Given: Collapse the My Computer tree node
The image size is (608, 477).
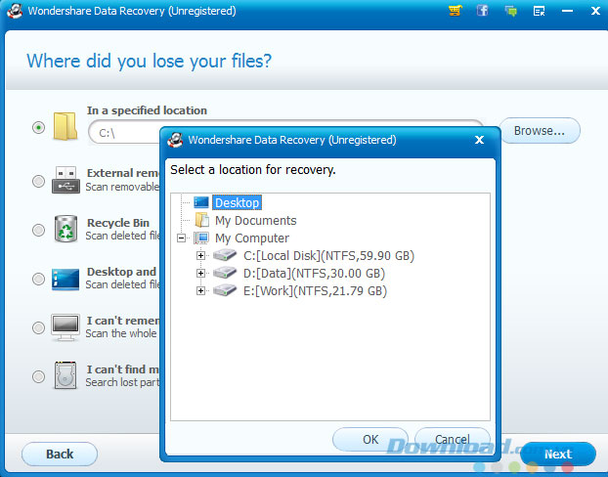Looking at the screenshot, I should pyautogui.click(x=181, y=238).
